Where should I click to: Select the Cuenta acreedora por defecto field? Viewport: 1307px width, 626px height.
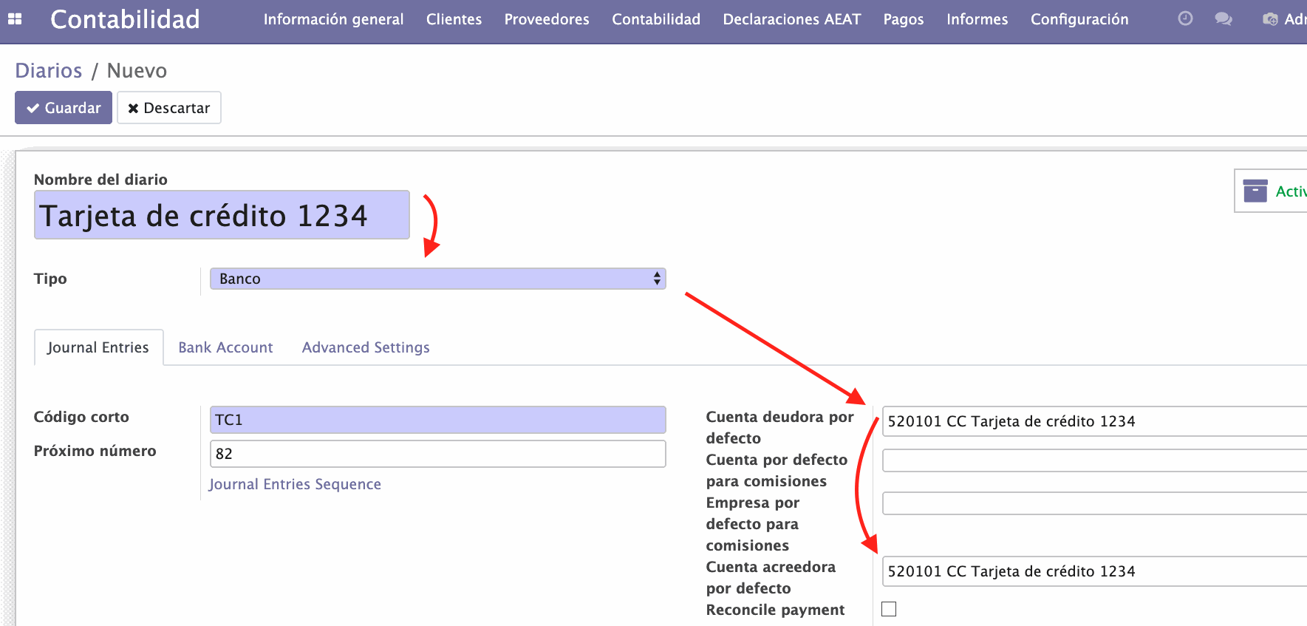pyautogui.click(x=1094, y=571)
